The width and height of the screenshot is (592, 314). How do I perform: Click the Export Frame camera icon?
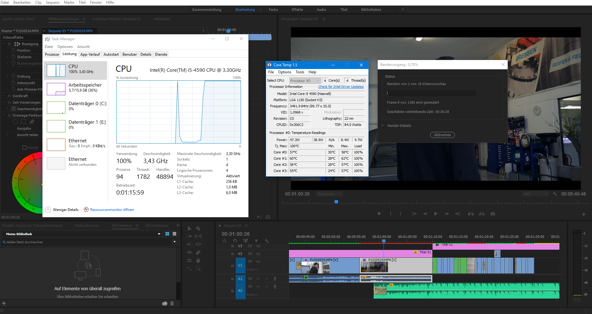pyautogui.click(x=493, y=214)
